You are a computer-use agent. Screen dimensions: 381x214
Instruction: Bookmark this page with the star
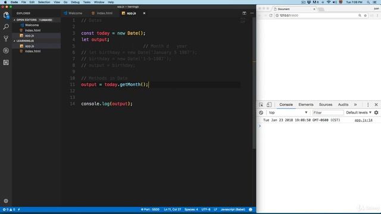365,15
